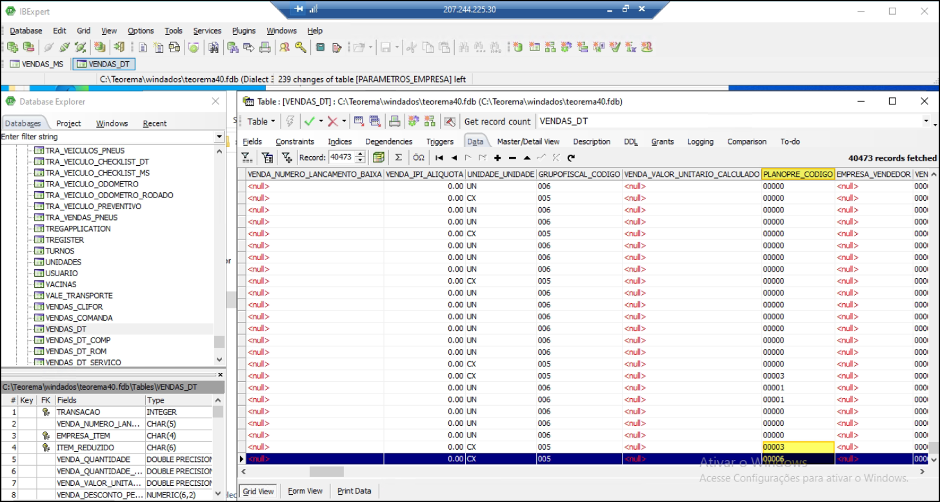Click the gear icon in table toolbar

[414, 121]
